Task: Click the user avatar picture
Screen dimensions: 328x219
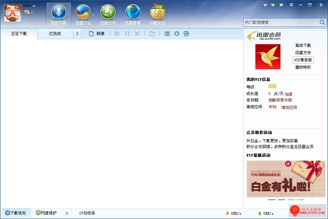Action: click(12, 13)
